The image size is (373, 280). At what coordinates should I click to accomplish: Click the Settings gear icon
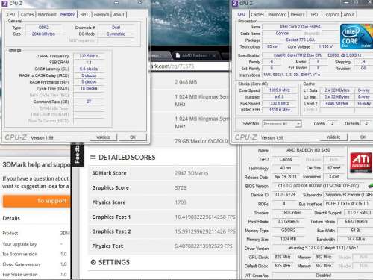(x=93, y=262)
